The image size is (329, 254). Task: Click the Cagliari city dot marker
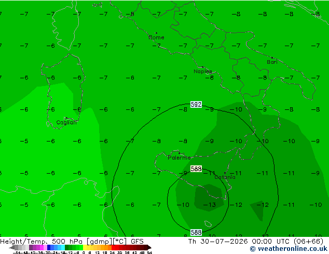click(66, 118)
